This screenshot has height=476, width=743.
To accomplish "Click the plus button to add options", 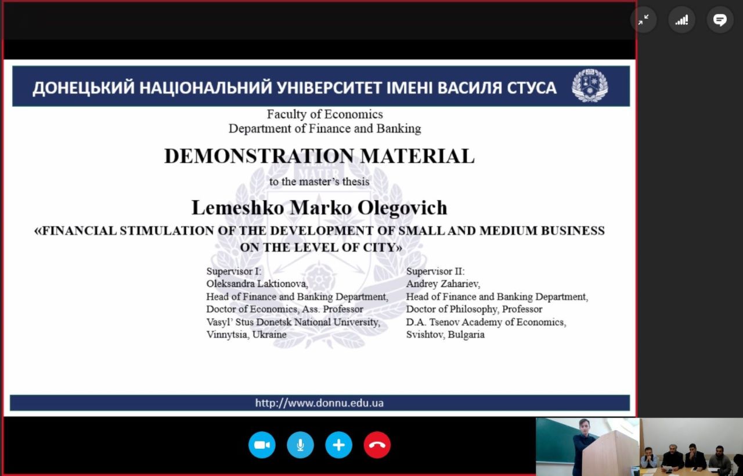I will [338, 445].
